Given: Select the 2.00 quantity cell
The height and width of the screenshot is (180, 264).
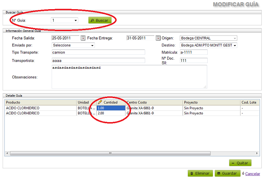Looking at the screenshot, I should (x=111, y=113).
